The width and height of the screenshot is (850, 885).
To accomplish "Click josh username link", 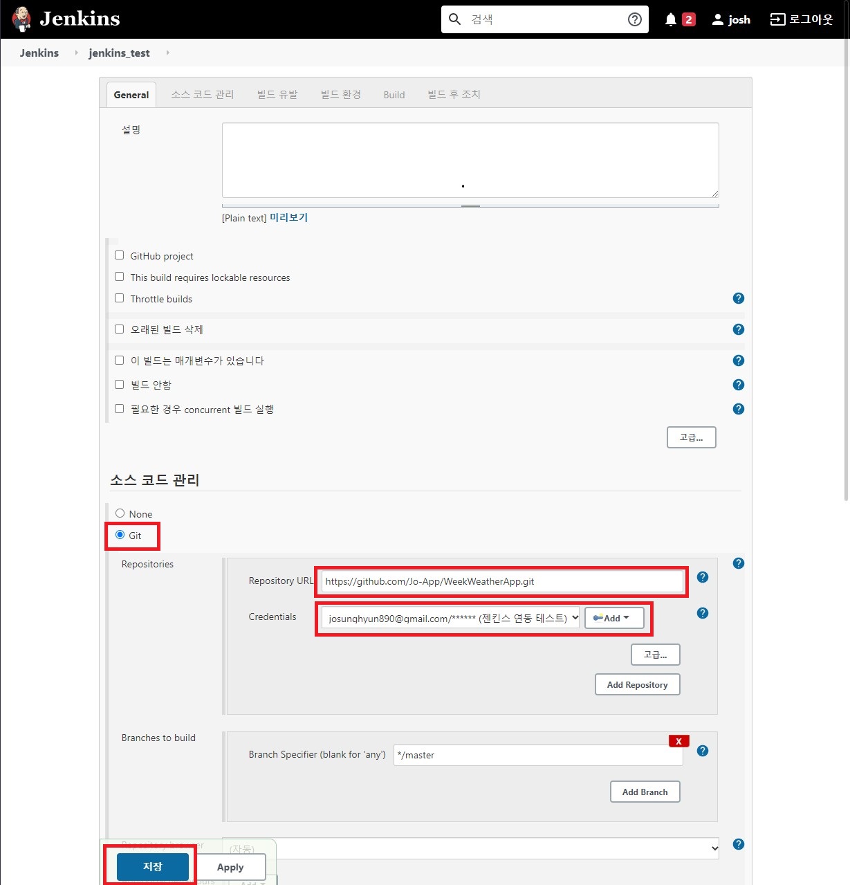I will (x=739, y=19).
